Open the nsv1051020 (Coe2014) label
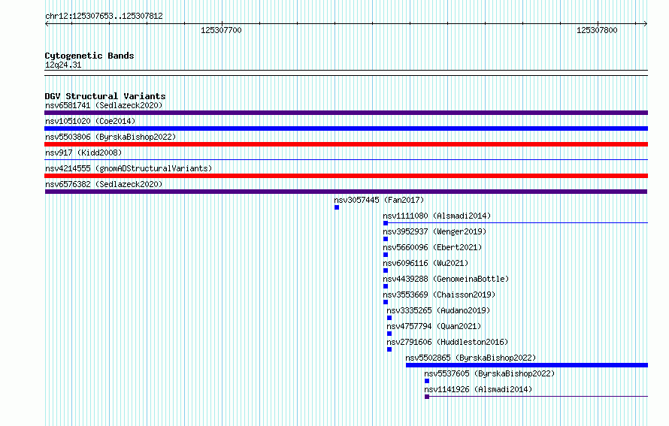 click(x=90, y=121)
